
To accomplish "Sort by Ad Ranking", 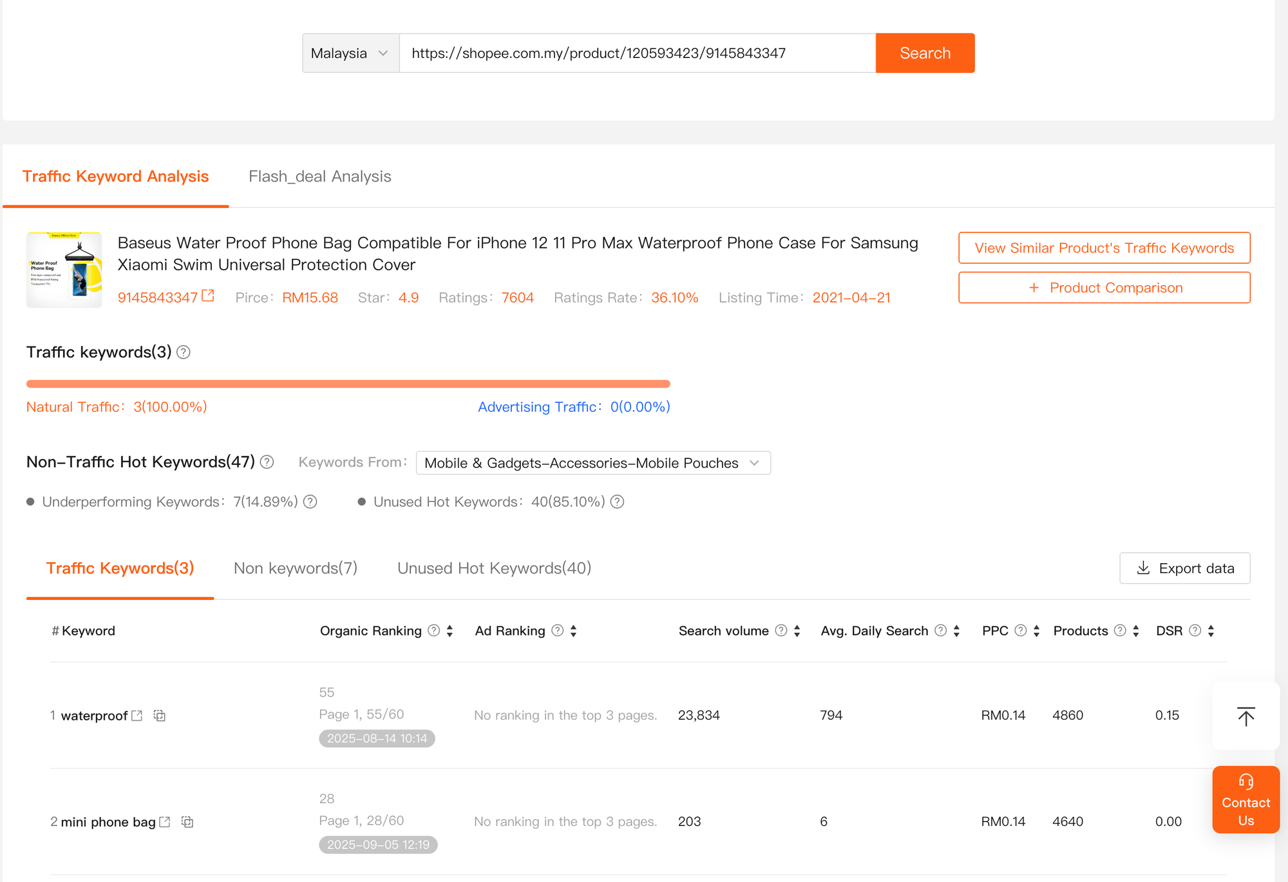I will (574, 631).
